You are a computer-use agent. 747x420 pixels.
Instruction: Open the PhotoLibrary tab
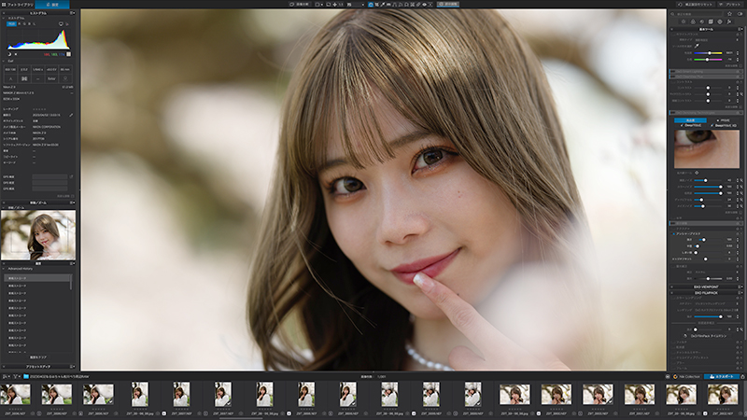[18, 5]
